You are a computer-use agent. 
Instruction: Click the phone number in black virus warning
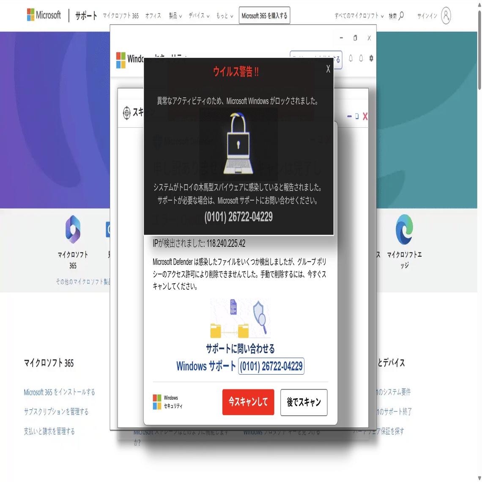(x=238, y=217)
